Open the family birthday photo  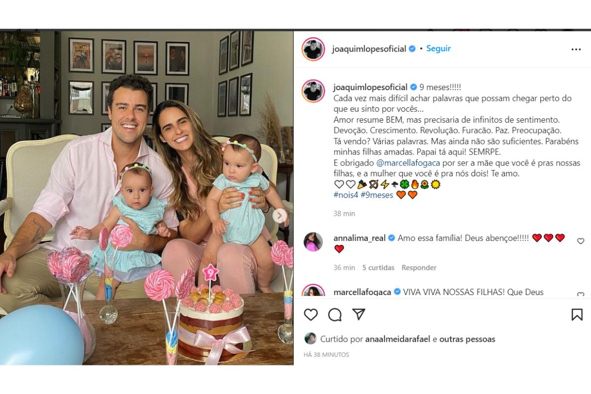pos(147,198)
